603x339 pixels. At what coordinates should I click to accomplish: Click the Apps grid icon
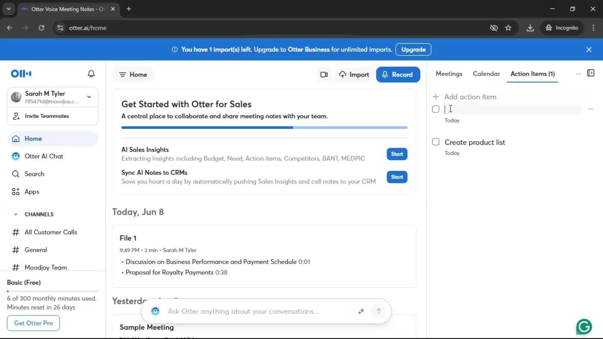pyautogui.click(x=16, y=192)
